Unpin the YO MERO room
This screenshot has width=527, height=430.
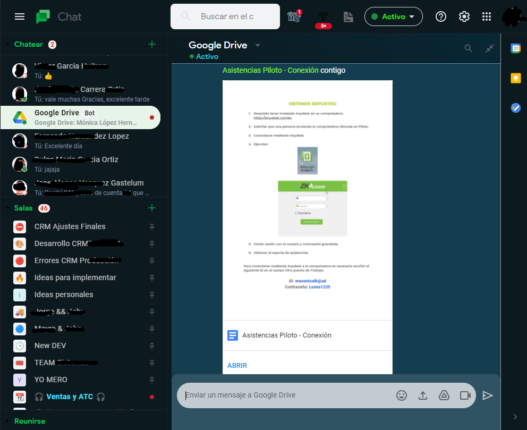tap(152, 380)
